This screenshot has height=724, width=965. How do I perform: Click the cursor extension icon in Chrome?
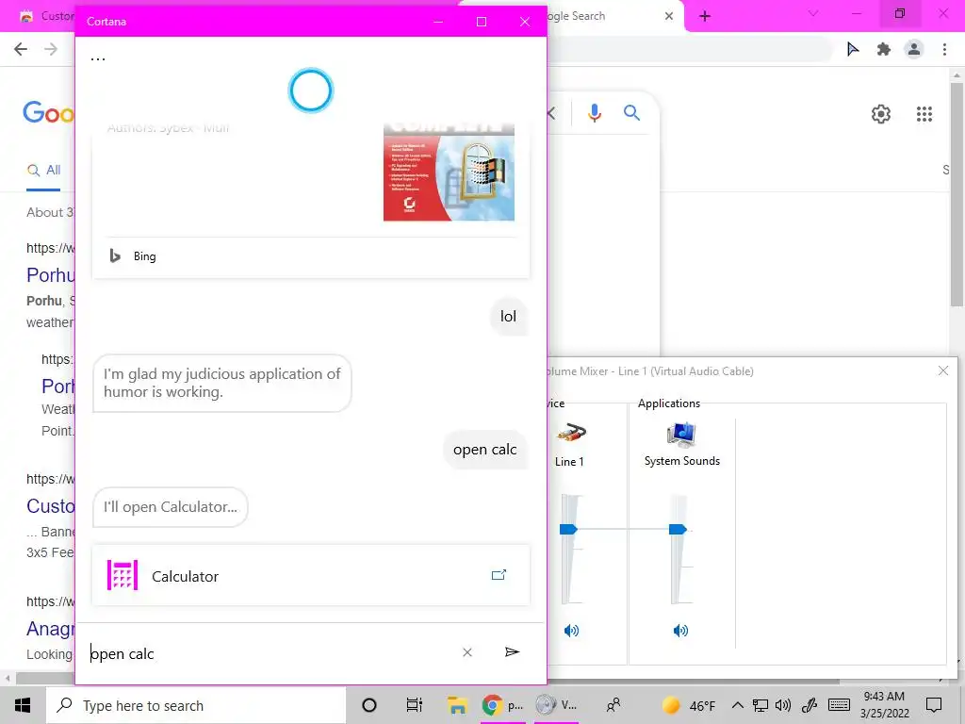pyautogui.click(x=852, y=49)
